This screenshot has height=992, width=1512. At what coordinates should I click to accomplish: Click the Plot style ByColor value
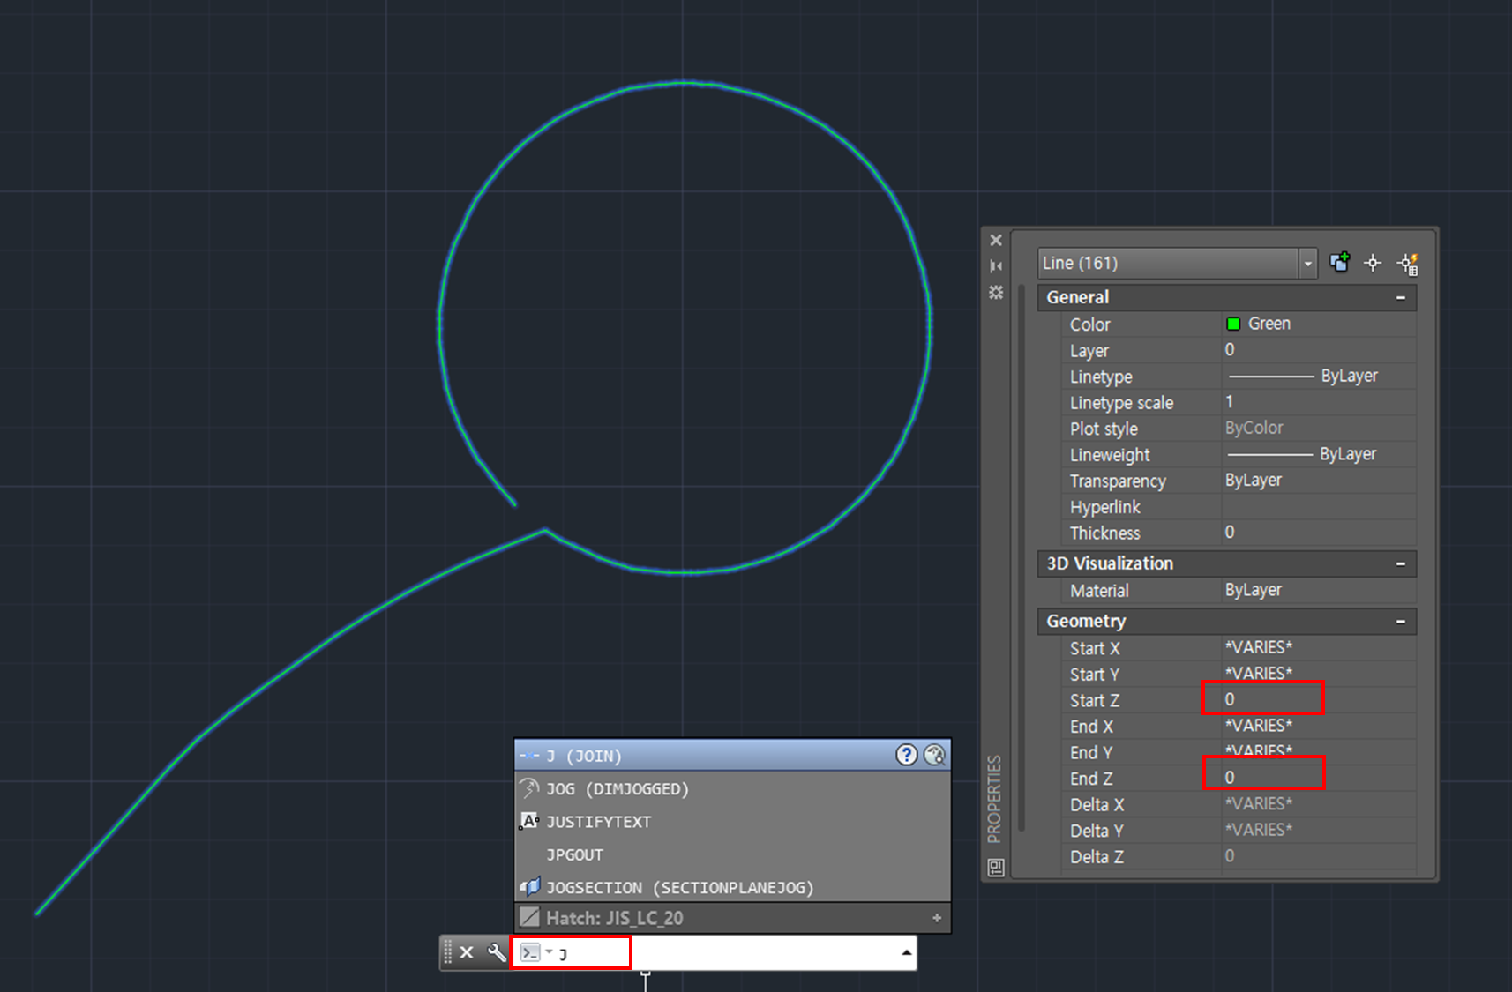pos(1319,428)
